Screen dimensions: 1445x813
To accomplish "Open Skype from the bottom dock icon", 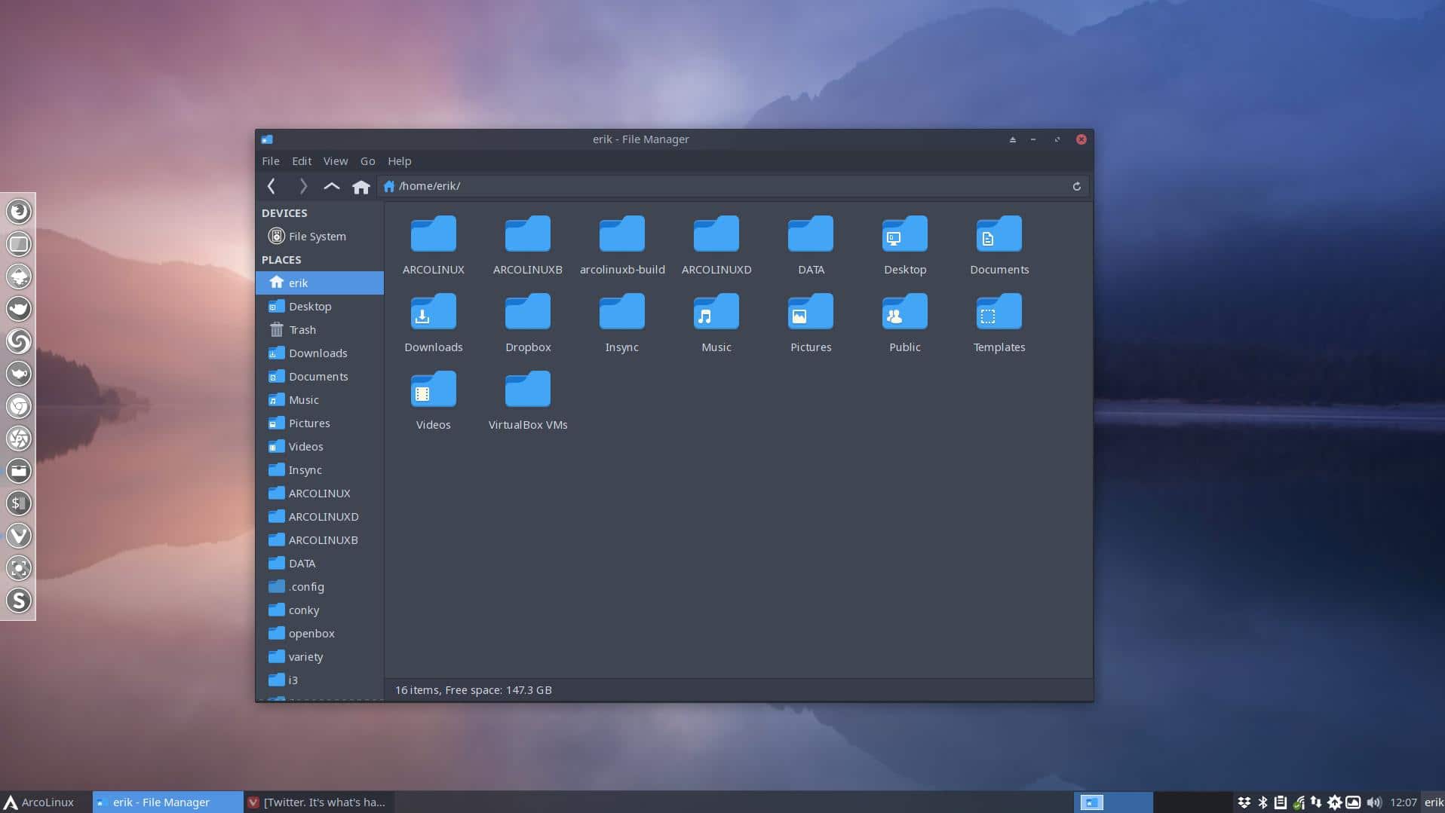I will click(19, 601).
